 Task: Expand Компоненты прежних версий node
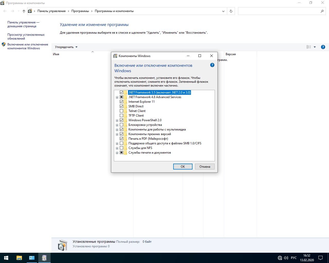[x=117, y=134]
